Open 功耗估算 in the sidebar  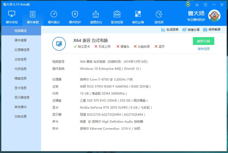point(21,116)
